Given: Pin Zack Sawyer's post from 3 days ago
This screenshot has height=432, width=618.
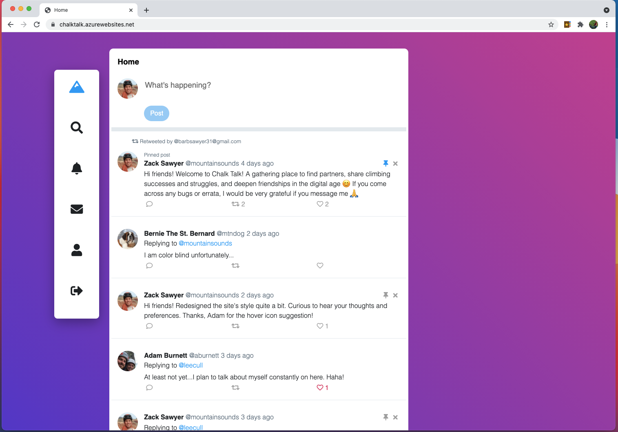Looking at the screenshot, I should 385,417.
